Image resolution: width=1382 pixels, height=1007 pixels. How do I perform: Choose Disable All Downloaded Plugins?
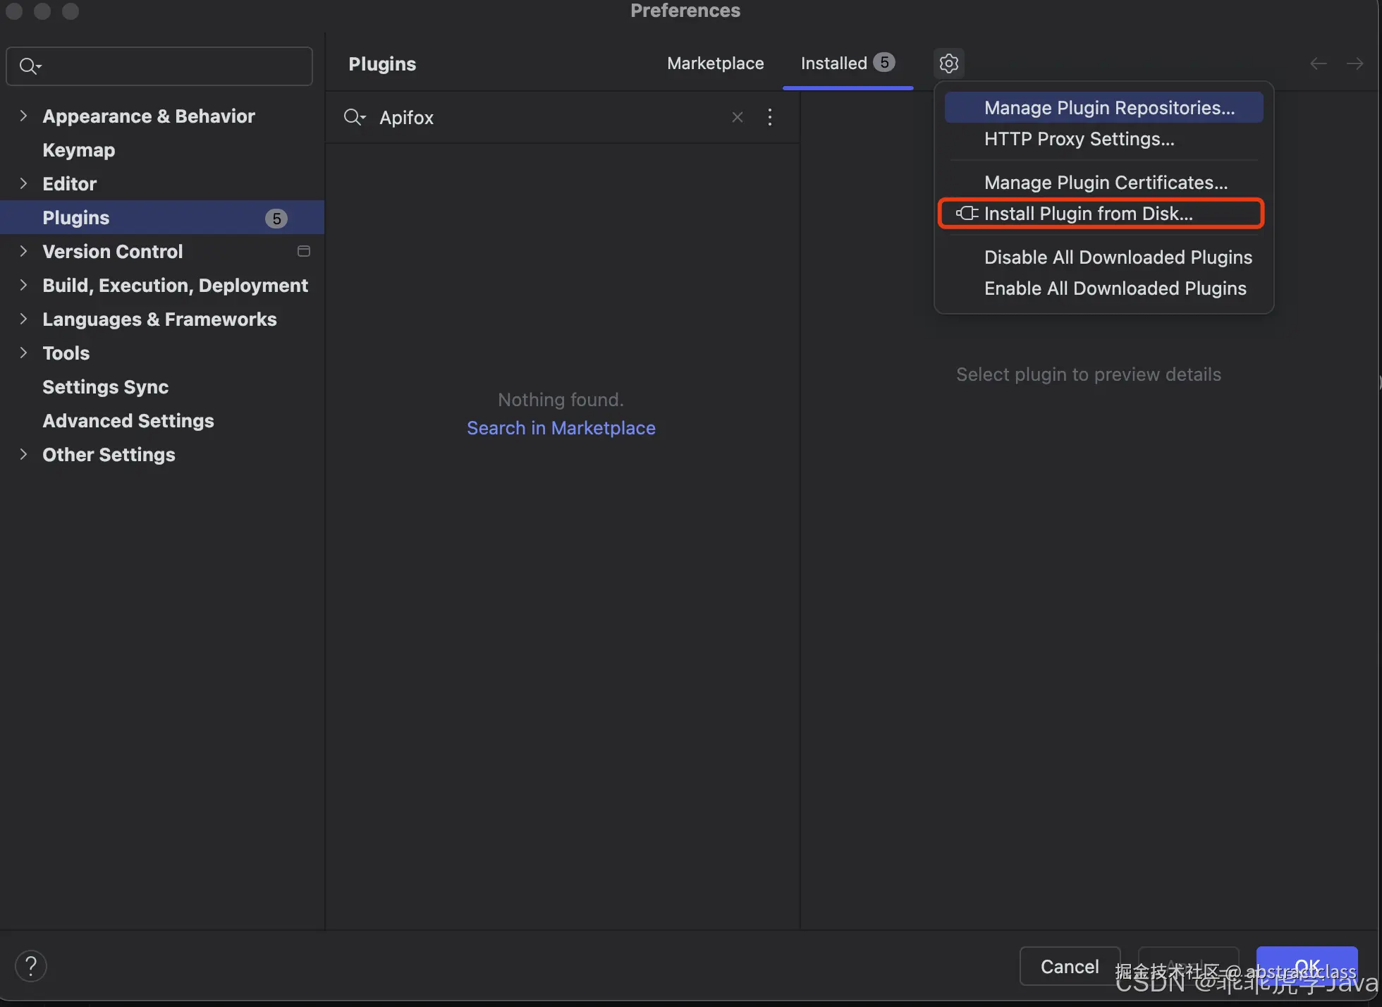1118,257
